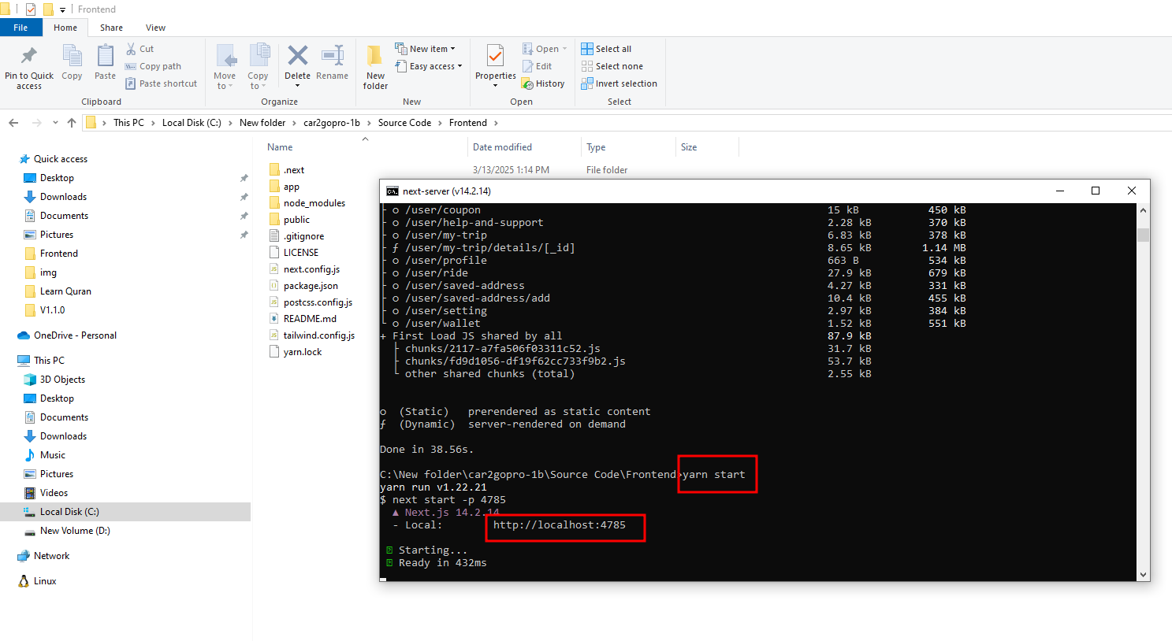Switch to the View ribbon tab

pos(155,28)
